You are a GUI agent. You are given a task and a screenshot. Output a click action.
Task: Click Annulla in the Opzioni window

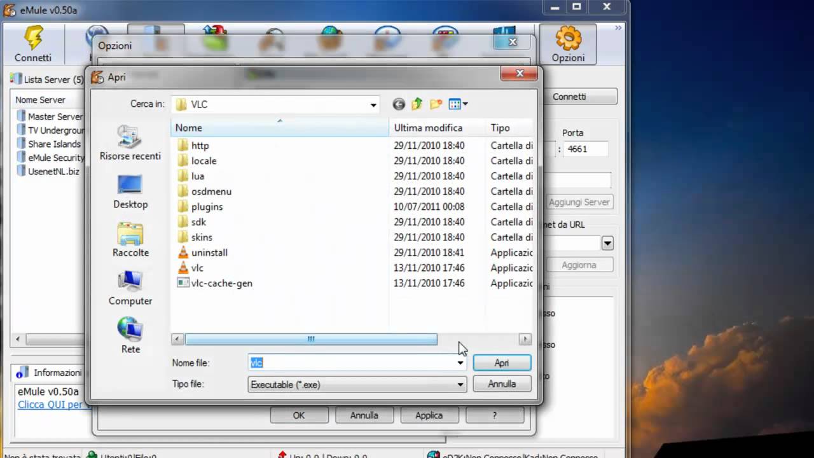point(364,415)
